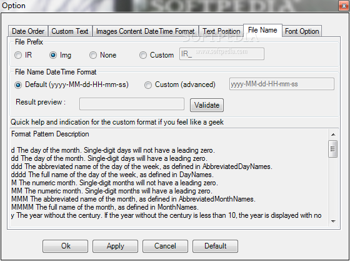The width and height of the screenshot is (350, 261).
Task: Click the line 'd The day of the month'
Action: coord(112,150)
